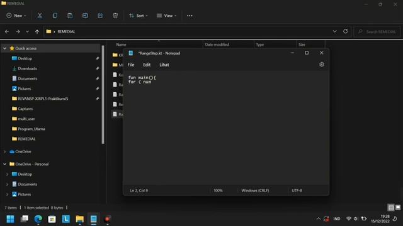Viewport: 403px width, 226px height.
Task: Switch to Notepad on taskbar
Action: click(94, 219)
